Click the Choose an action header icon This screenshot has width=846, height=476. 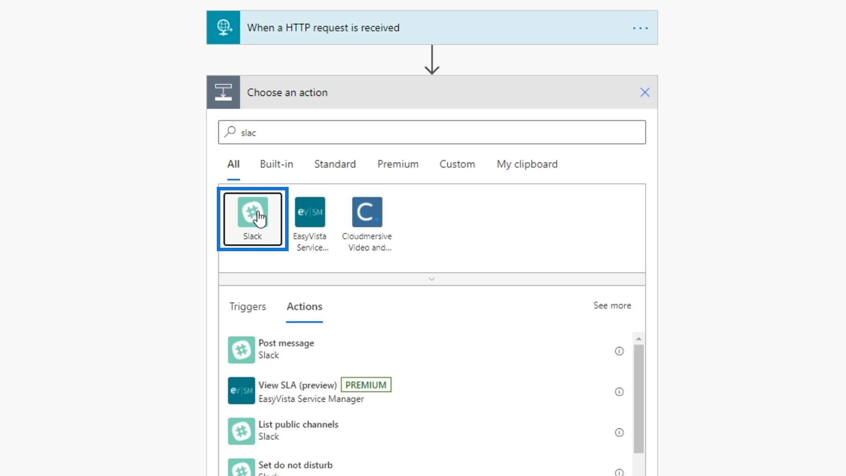pyautogui.click(x=223, y=93)
